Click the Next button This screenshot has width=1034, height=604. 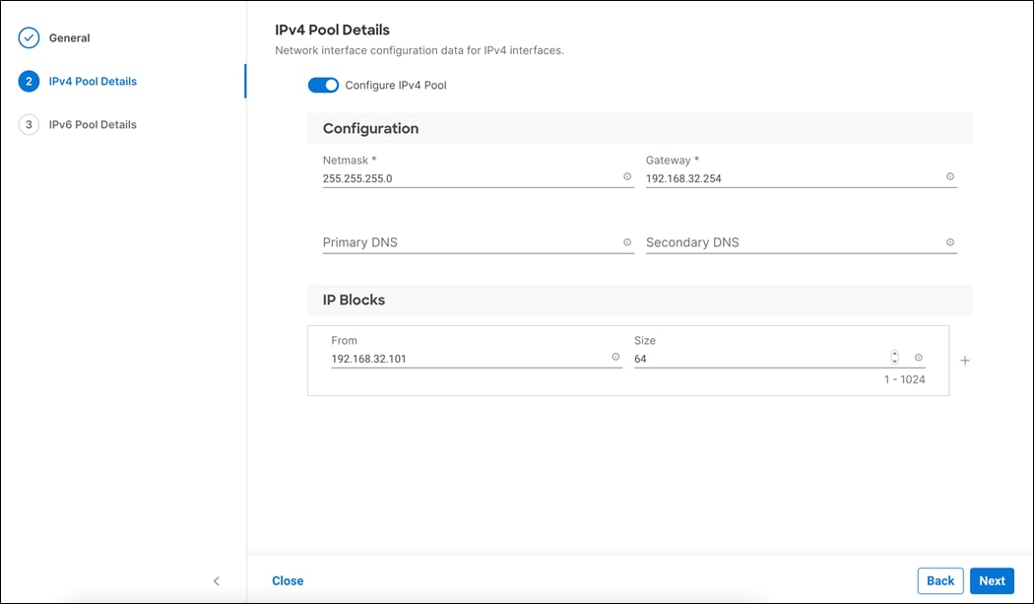[x=992, y=580]
